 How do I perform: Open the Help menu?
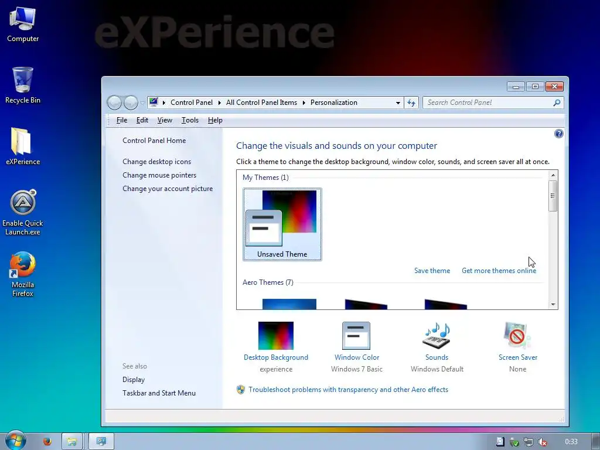coord(215,120)
